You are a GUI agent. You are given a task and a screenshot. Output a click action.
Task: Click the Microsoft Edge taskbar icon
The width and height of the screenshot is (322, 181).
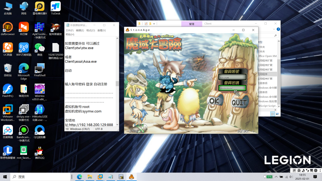point(80,177)
